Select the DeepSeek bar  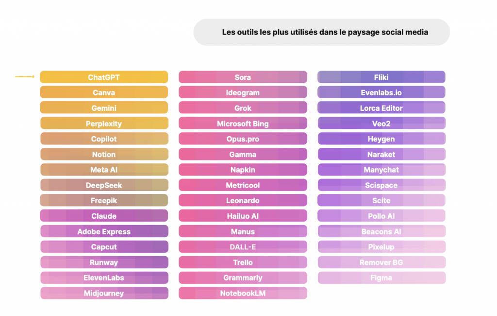point(104,185)
